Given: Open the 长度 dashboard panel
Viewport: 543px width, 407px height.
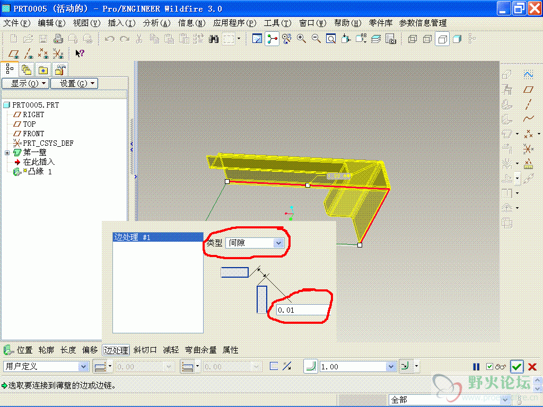Looking at the screenshot, I should [x=68, y=350].
